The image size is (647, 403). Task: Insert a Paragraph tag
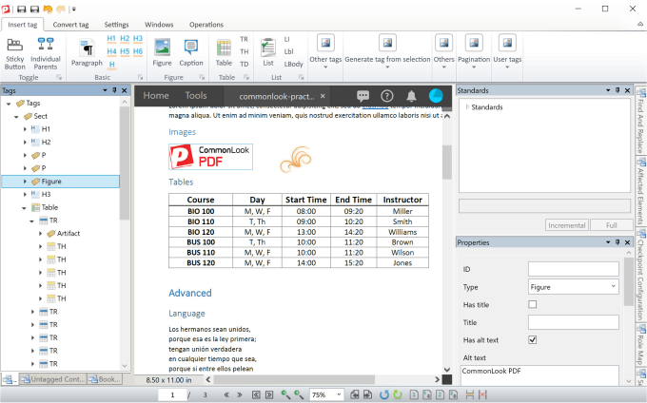click(87, 52)
